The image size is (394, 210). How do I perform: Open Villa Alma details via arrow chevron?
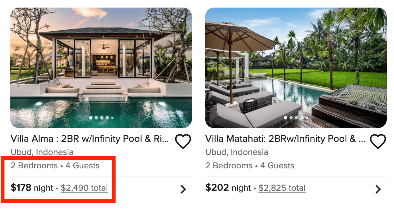183,189
